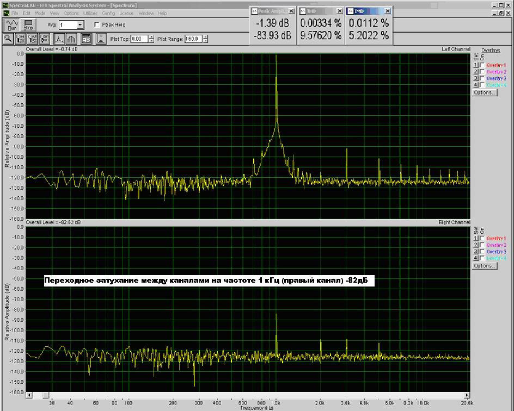Click the vertical auto-scale icon

pos(101,39)
